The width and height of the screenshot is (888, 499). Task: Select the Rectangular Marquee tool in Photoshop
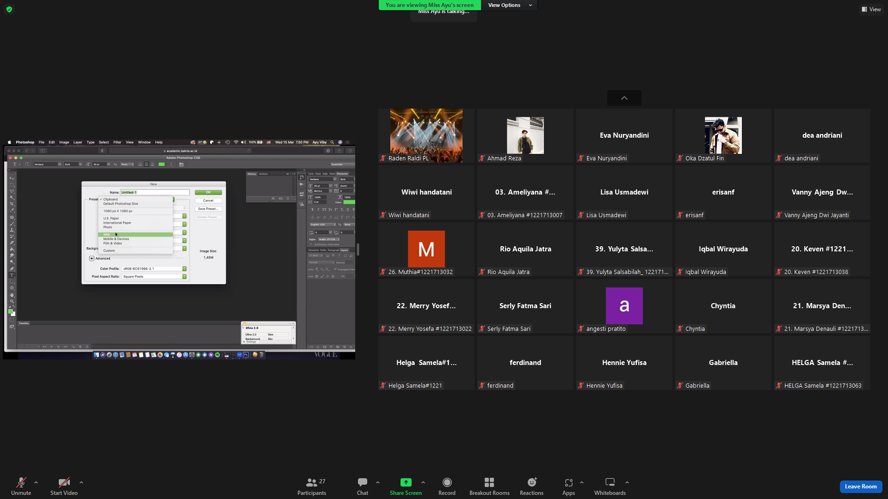pyautogui.click(x=12, y=184)
